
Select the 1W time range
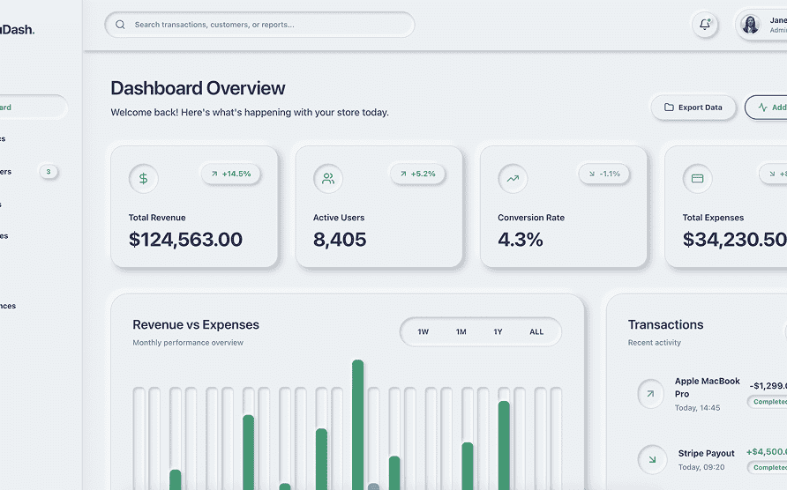423,331
